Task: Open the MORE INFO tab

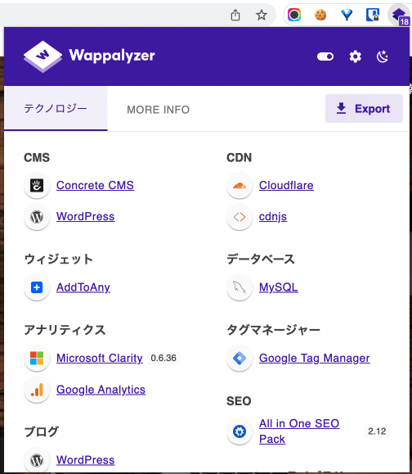Action: 158,110
